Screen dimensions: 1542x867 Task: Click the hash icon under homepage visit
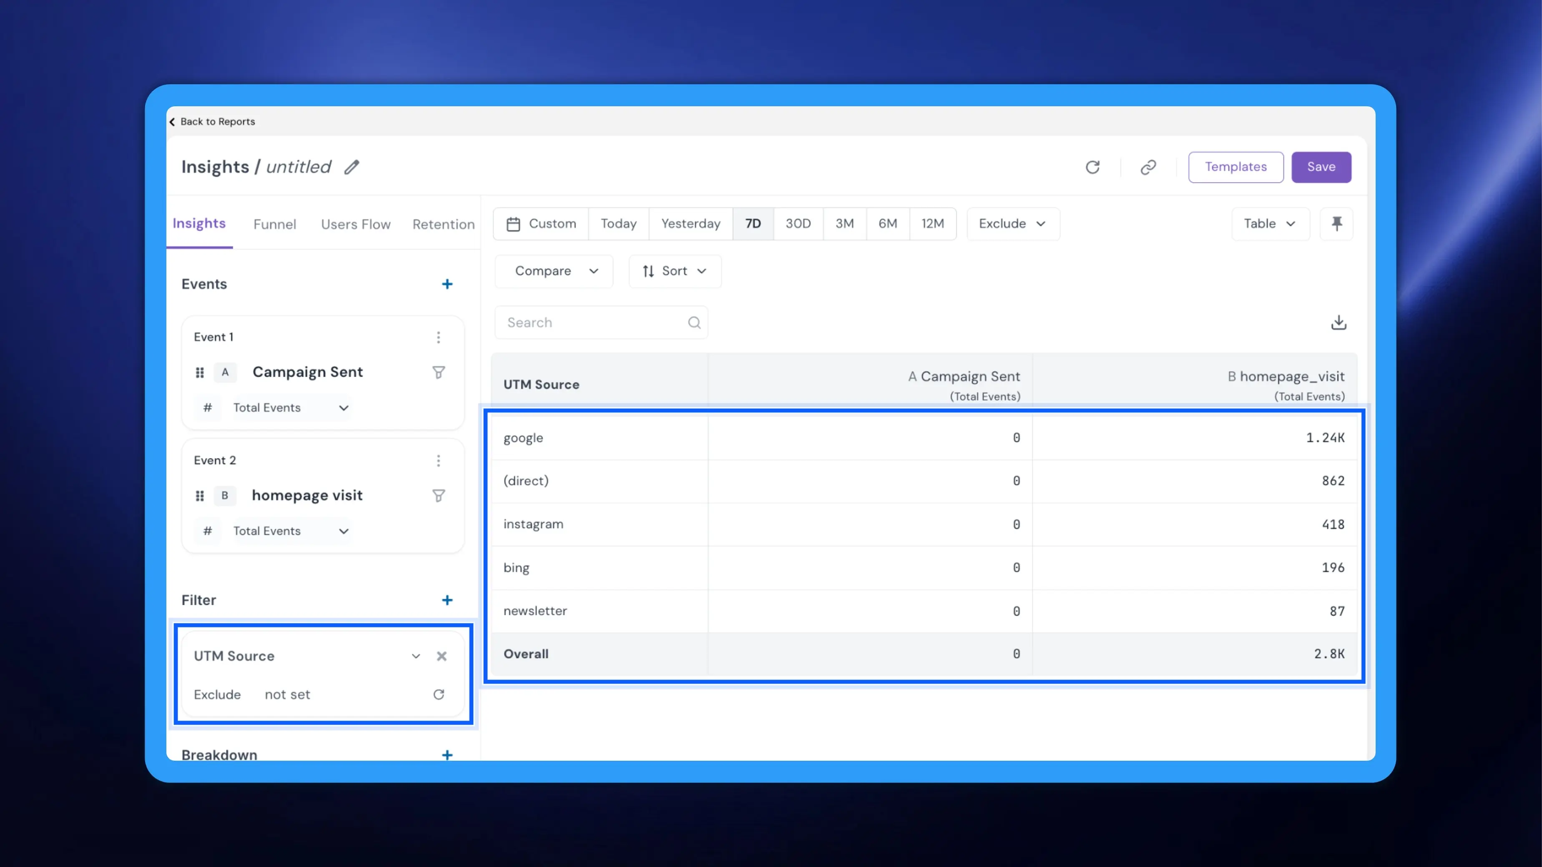click(207, 531)
